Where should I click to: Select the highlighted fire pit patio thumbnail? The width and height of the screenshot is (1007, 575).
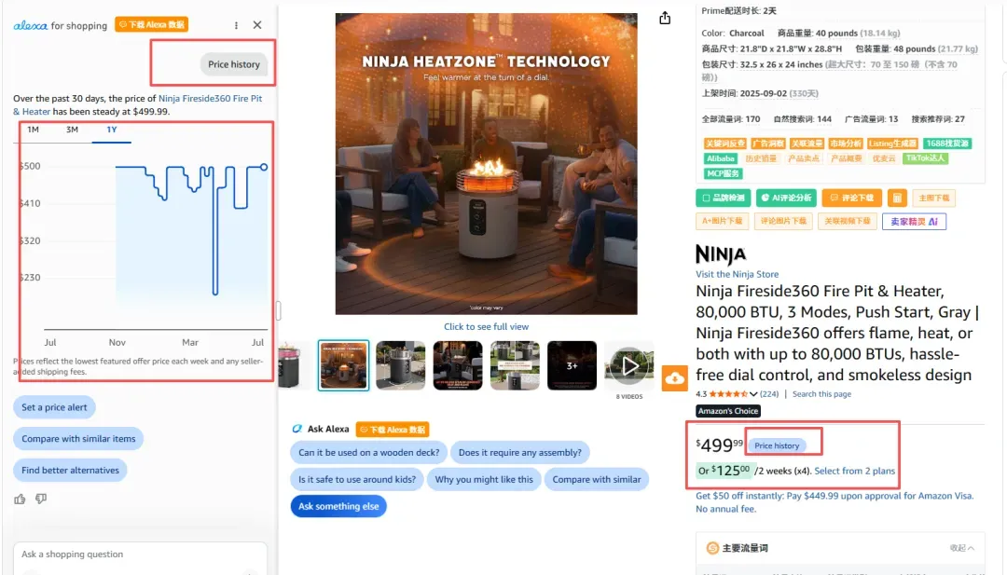tap(343, 365)
